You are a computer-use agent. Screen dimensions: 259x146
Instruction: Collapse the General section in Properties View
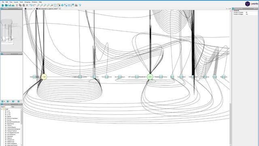[233, 11]
